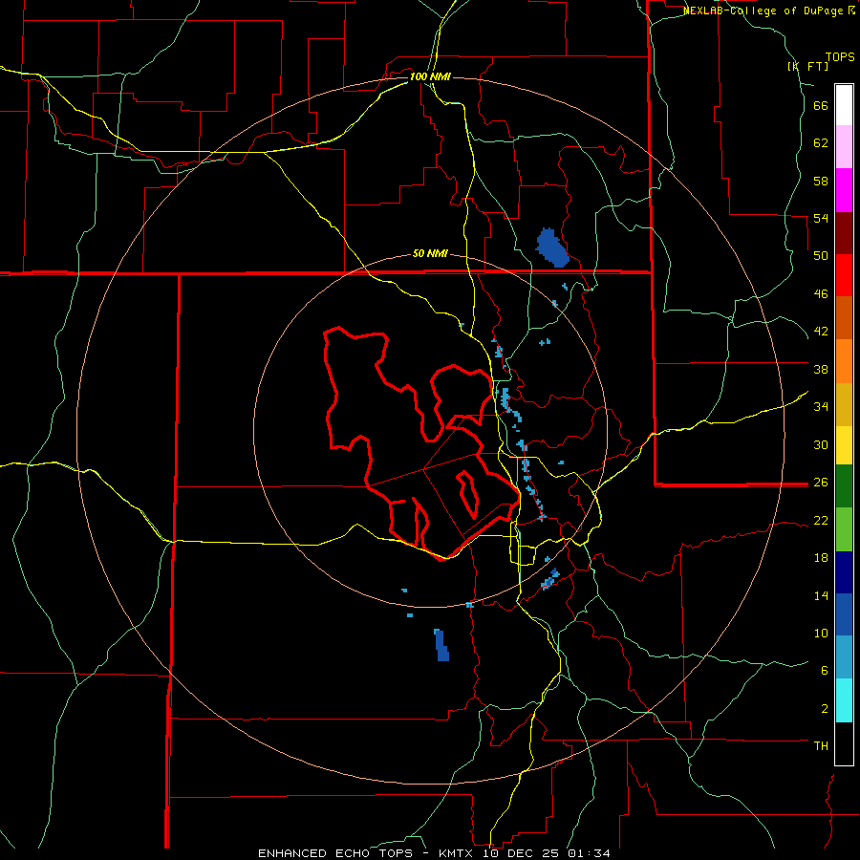This screenshot has width=860, height=860.
Task: Click the white swatch above 66
Action: [x=844, y=105]
